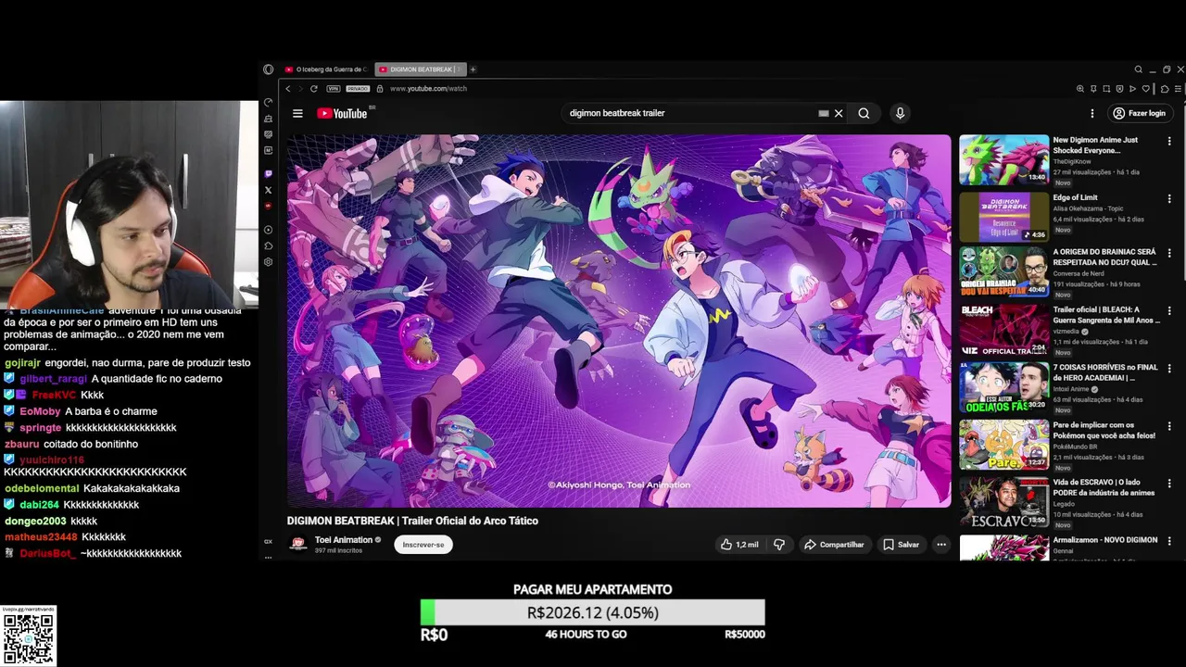
Task: Search tabs with top-right magnifier icon
Action: [x=1139, y=69]
